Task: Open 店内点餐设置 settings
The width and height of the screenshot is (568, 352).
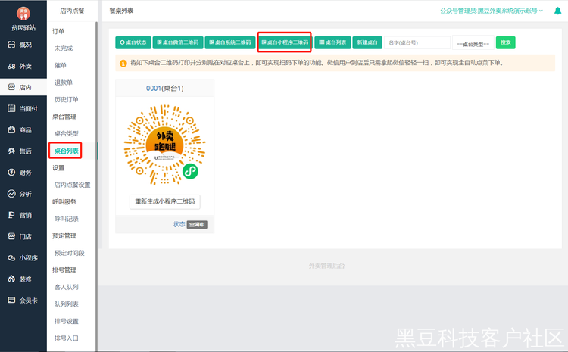Action: (72, 185)
